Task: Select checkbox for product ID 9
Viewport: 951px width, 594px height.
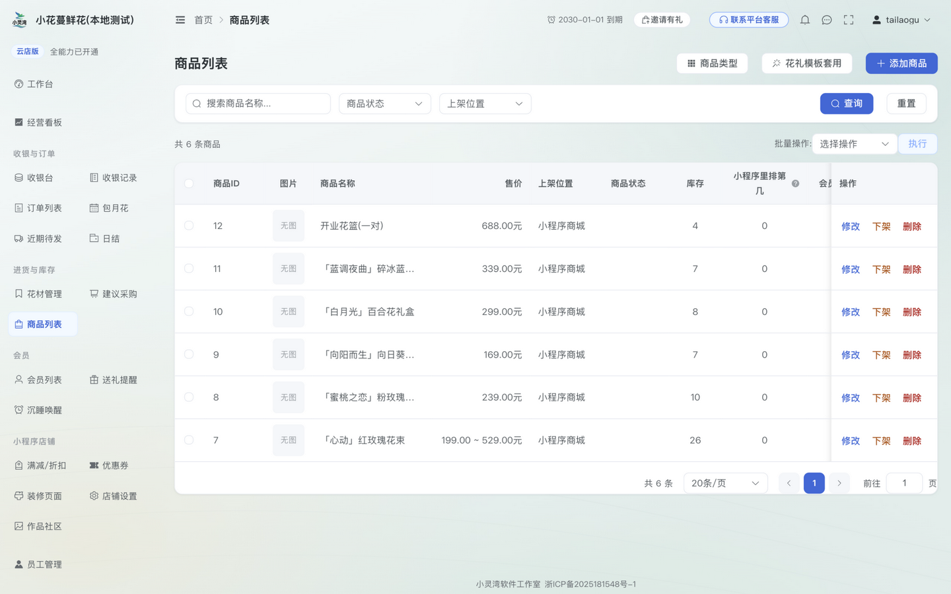Action: click(189, 354)
